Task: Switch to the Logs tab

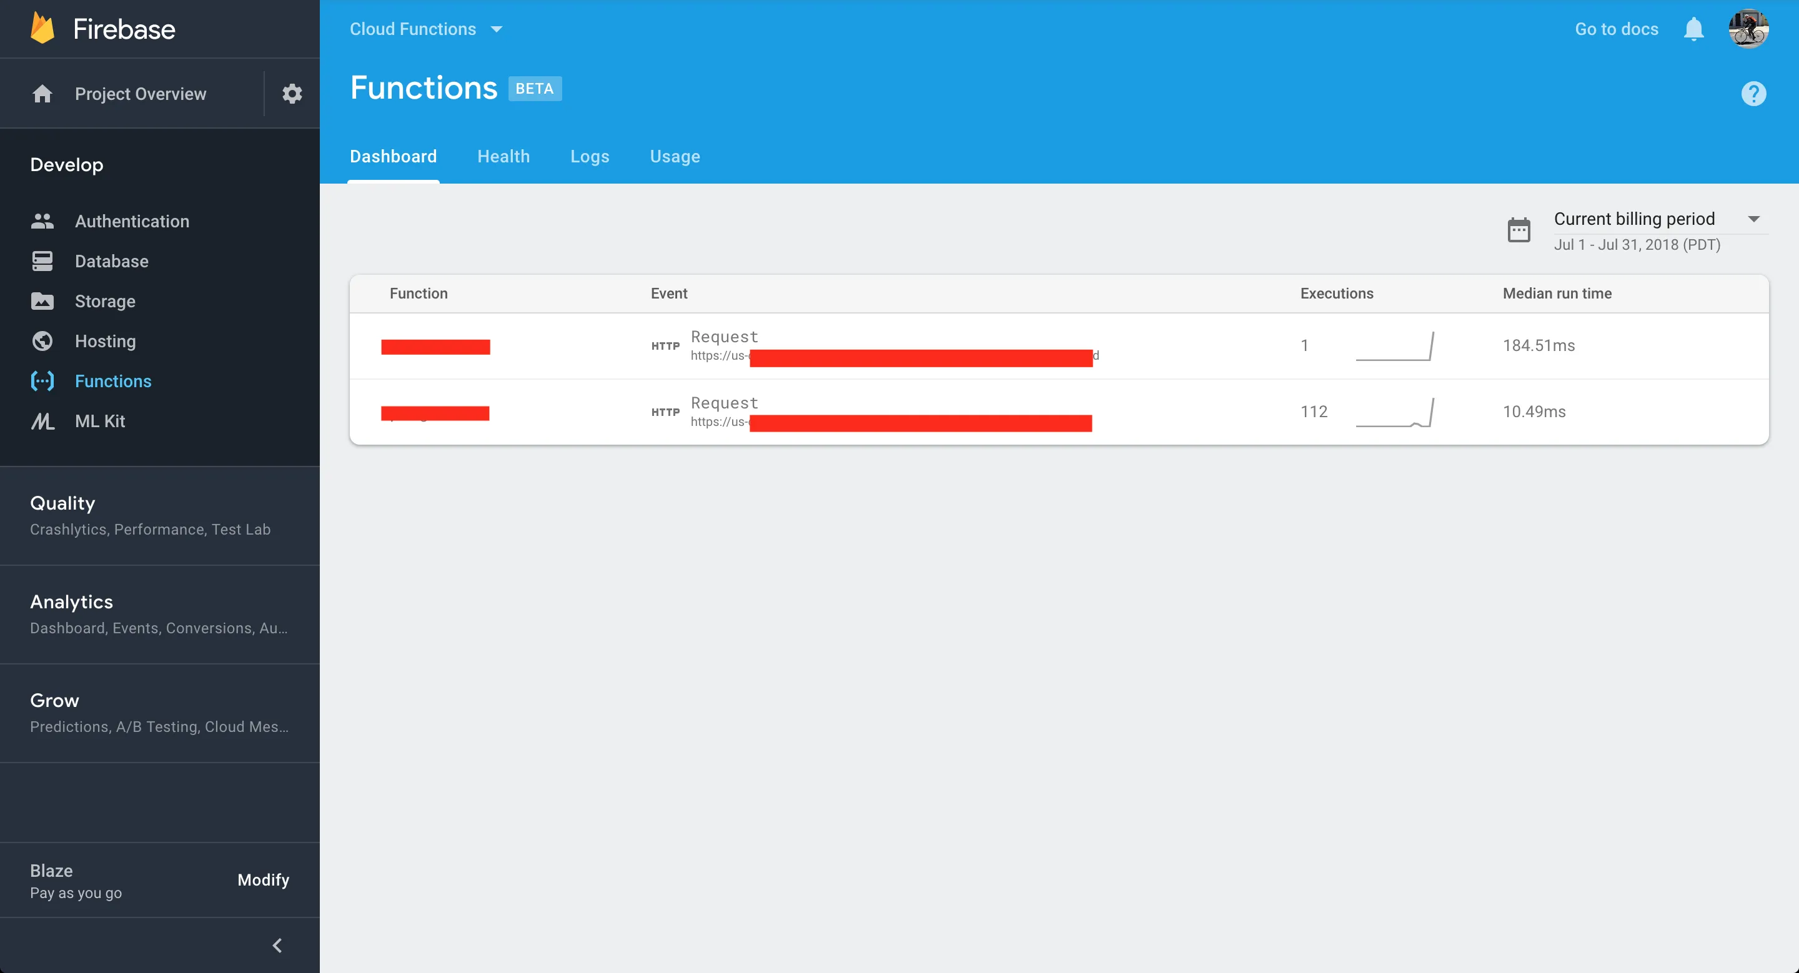Action: tap(590, 156)
